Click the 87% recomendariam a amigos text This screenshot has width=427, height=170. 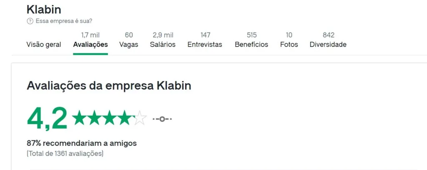[82, 143]
